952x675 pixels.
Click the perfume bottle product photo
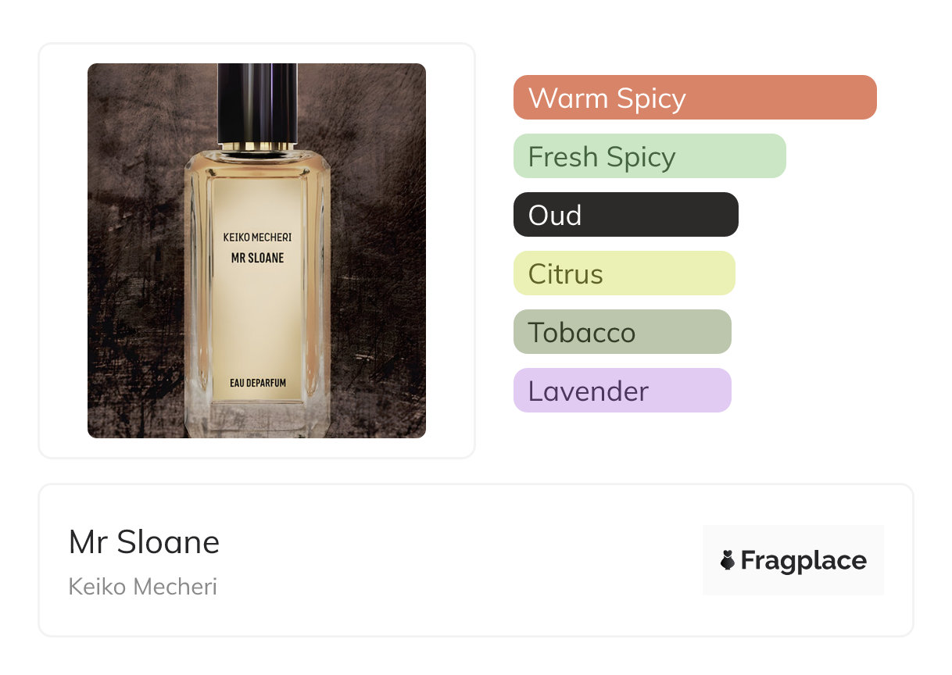point(256,251)
